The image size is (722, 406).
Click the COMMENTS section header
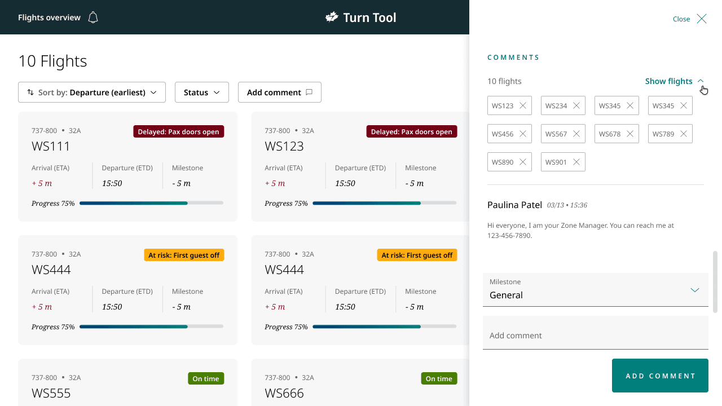(x=513, y=58)
